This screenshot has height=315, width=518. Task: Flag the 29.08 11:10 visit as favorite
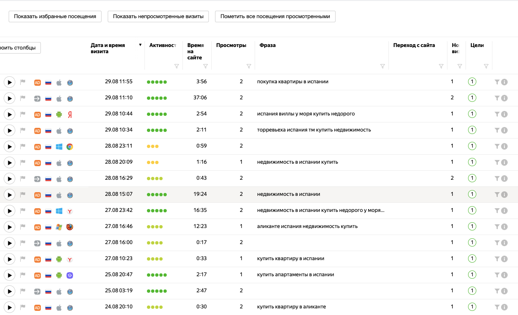click(x=23, y=98)
